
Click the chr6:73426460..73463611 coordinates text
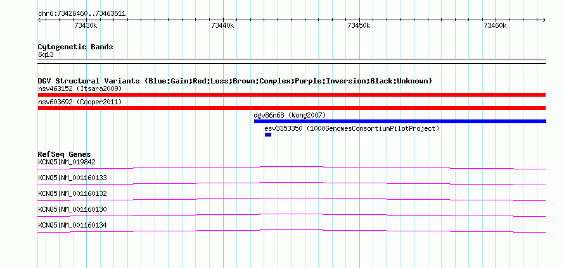(x=82, y=14)
